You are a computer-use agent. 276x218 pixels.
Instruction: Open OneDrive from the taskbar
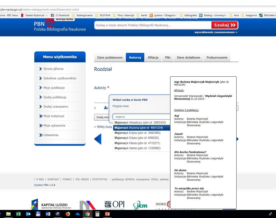coord(78,214)
